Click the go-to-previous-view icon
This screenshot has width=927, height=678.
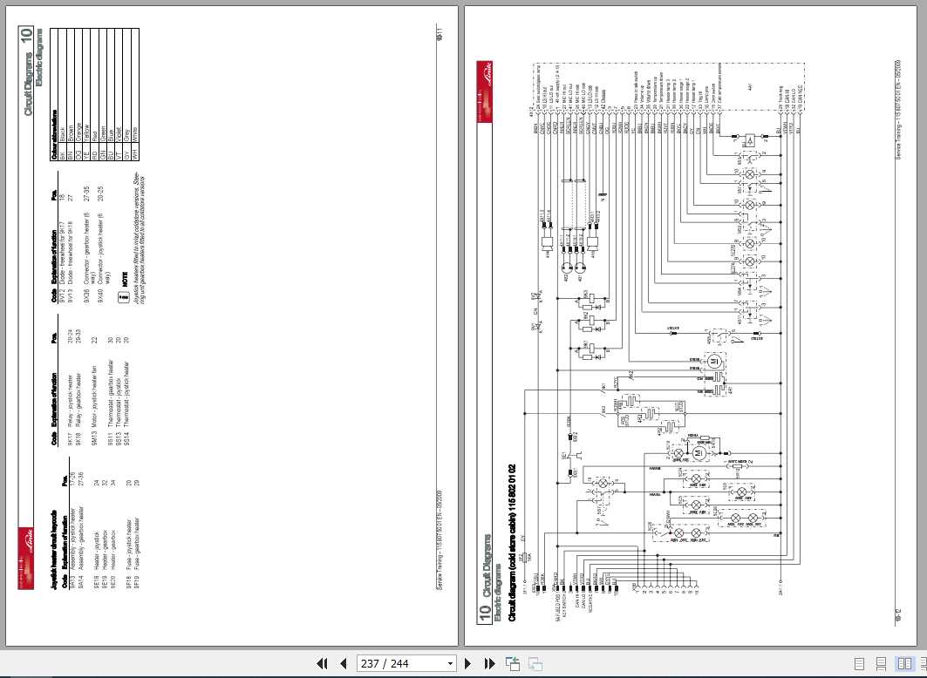tap(513, 663)
